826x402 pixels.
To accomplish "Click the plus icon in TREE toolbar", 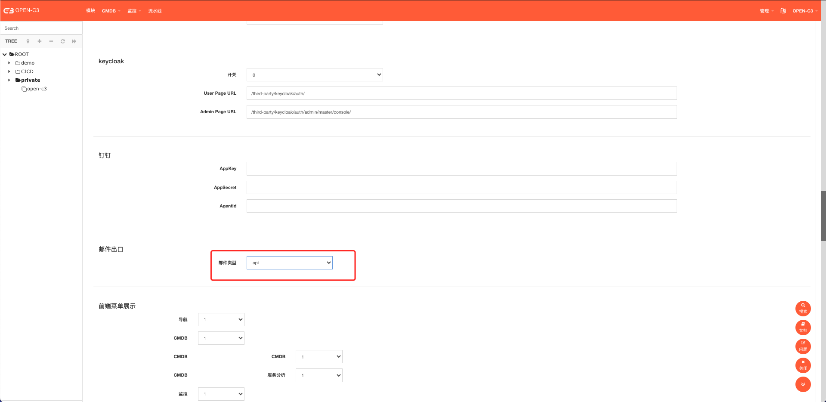I will click(40, 41).
